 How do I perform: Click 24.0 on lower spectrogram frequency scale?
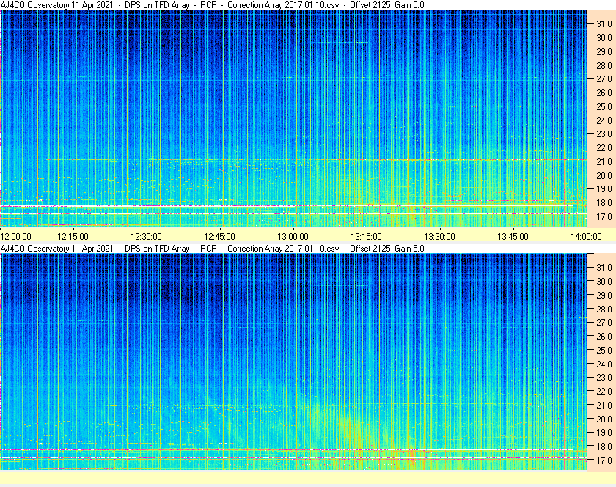(604, 364)
